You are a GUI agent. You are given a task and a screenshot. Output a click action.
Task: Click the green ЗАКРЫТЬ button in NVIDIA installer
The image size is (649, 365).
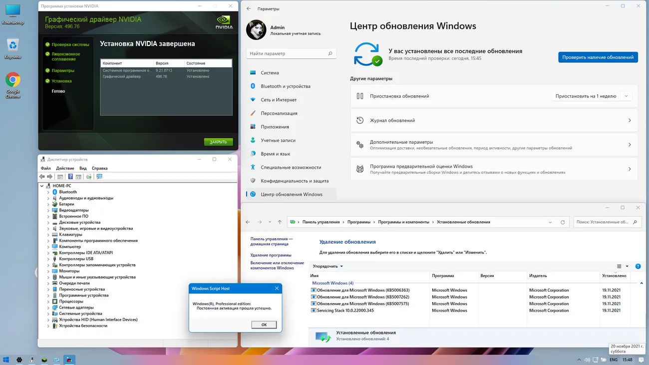pyautogui.click(x=218, y=142)
